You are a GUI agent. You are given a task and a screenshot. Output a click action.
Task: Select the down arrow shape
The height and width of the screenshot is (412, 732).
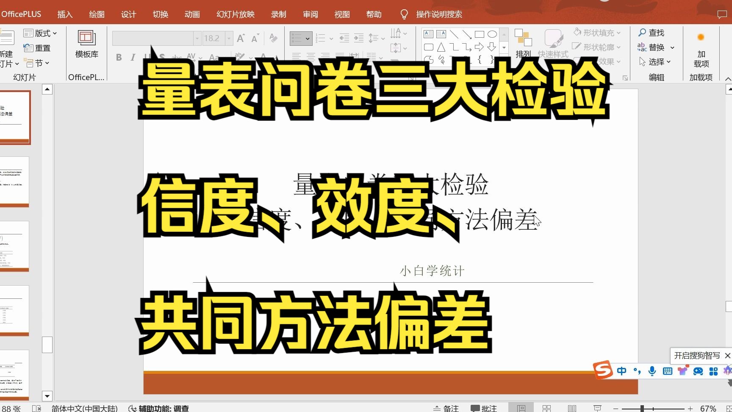point(492,47)
